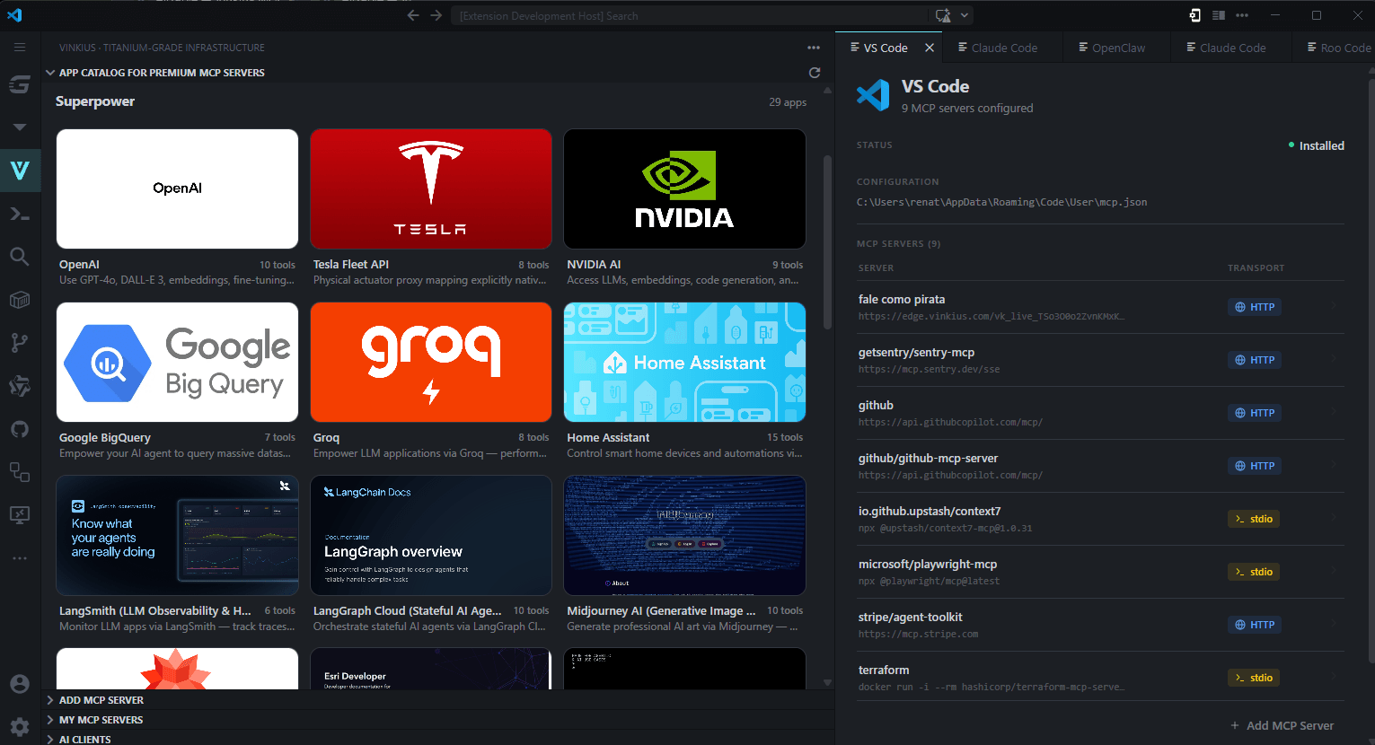Open the Manage gear icon
Viewport: 1375px width, 745px height.
point(20,726)
